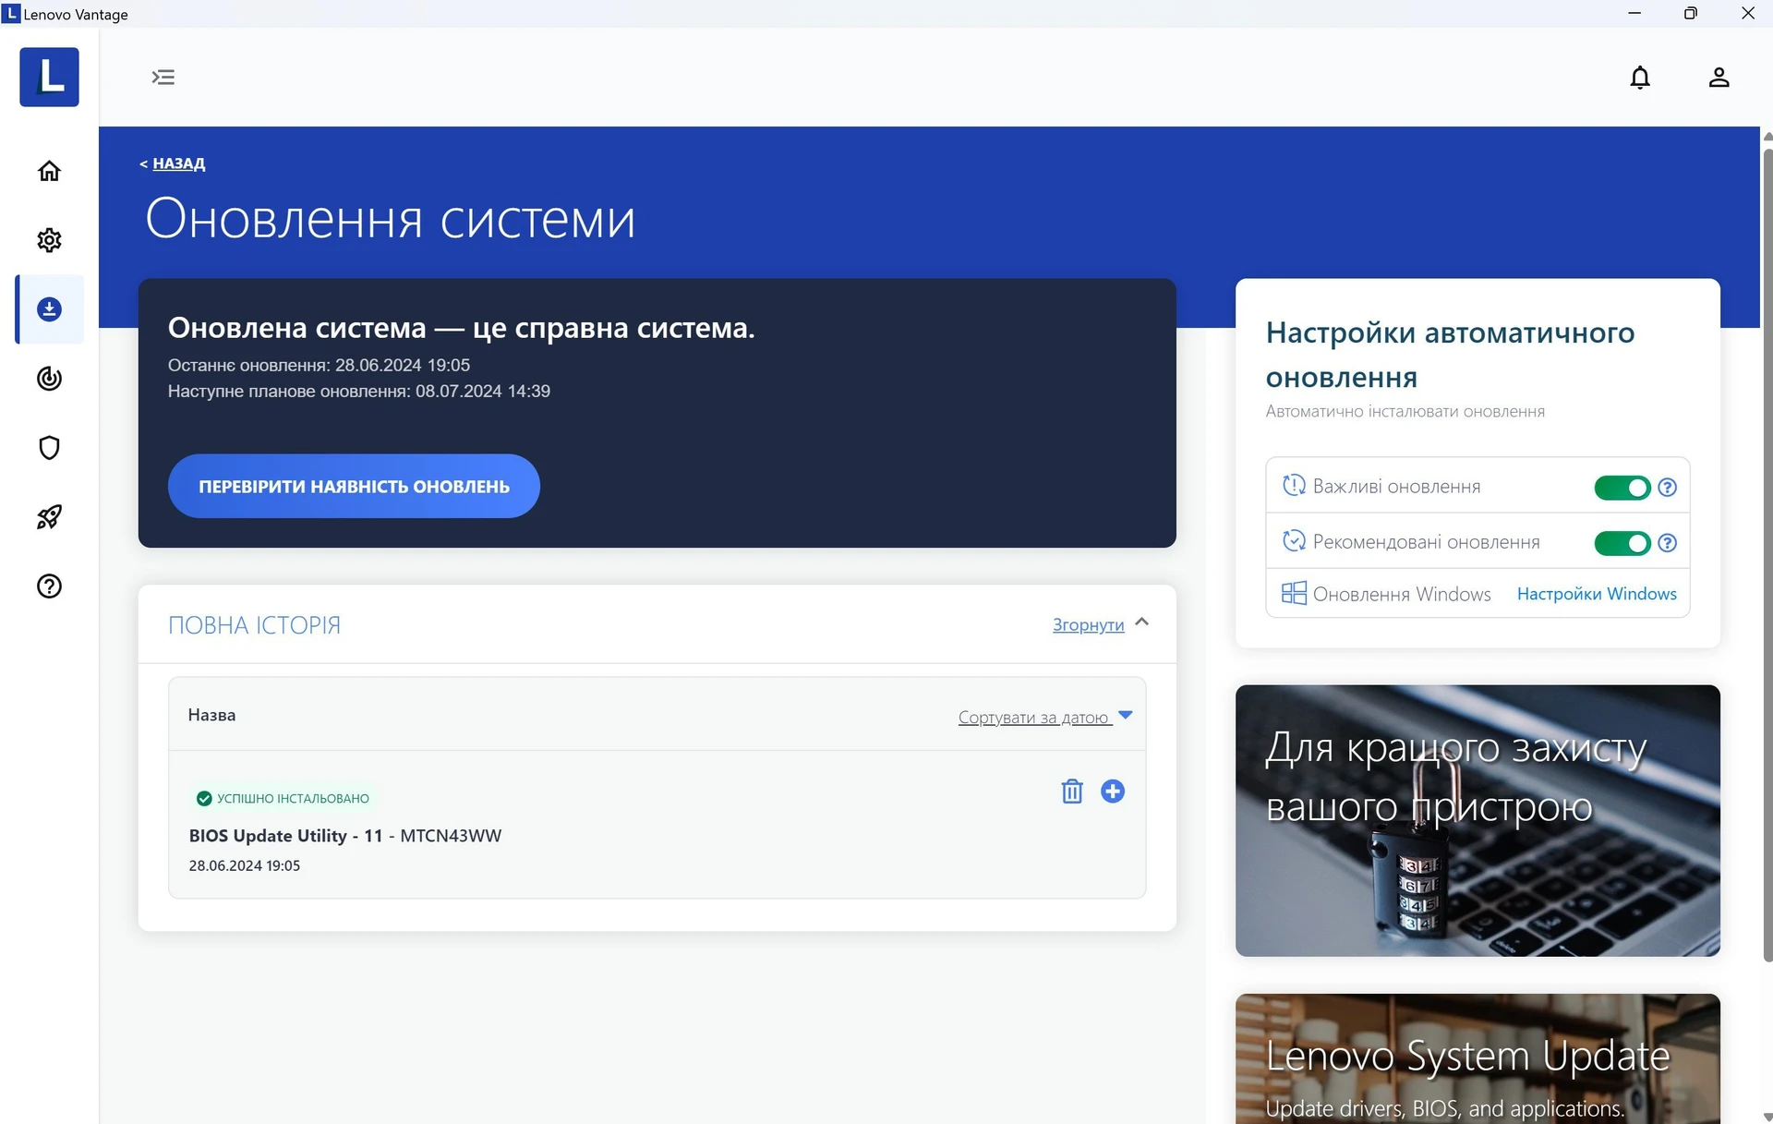1773x1124 pixels.
Task: Turn off the Важливі оновлення toggle
Action: coord(1622,488)
